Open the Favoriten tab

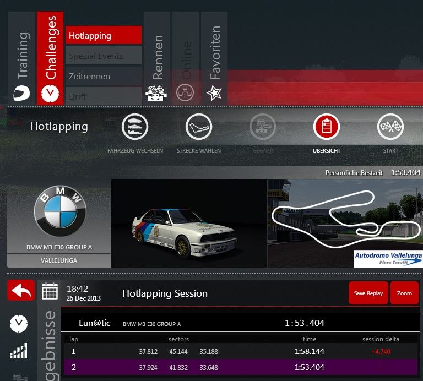[214, 58]
